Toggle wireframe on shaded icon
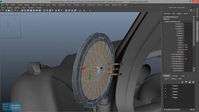Image resolution: width=199 pixels, height=112 pixels. point(50,11)
